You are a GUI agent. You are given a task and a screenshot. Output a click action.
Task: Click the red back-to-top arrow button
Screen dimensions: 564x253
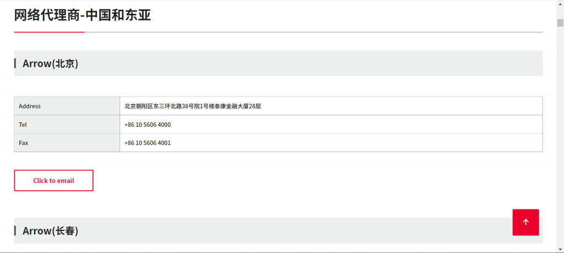[x=525, y=222]
